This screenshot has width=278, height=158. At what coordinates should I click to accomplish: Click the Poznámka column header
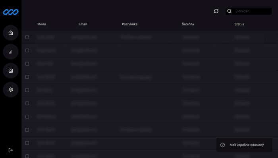(129, 24)
